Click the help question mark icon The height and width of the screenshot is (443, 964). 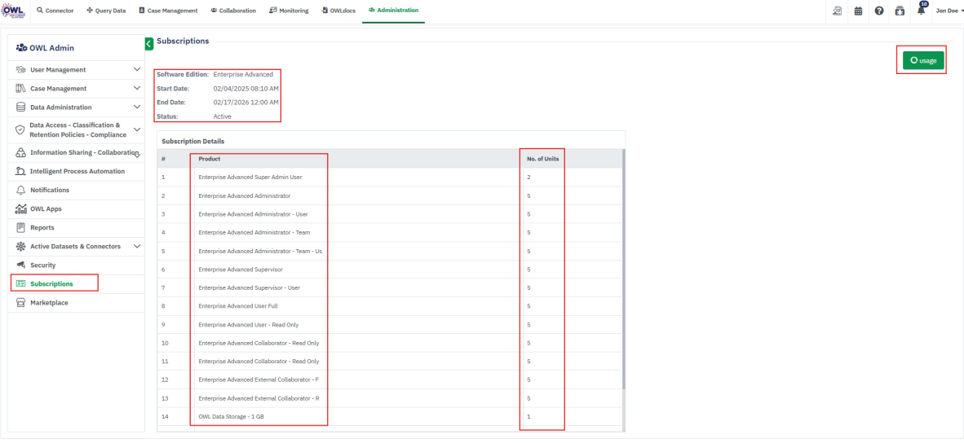click(879, 11)
